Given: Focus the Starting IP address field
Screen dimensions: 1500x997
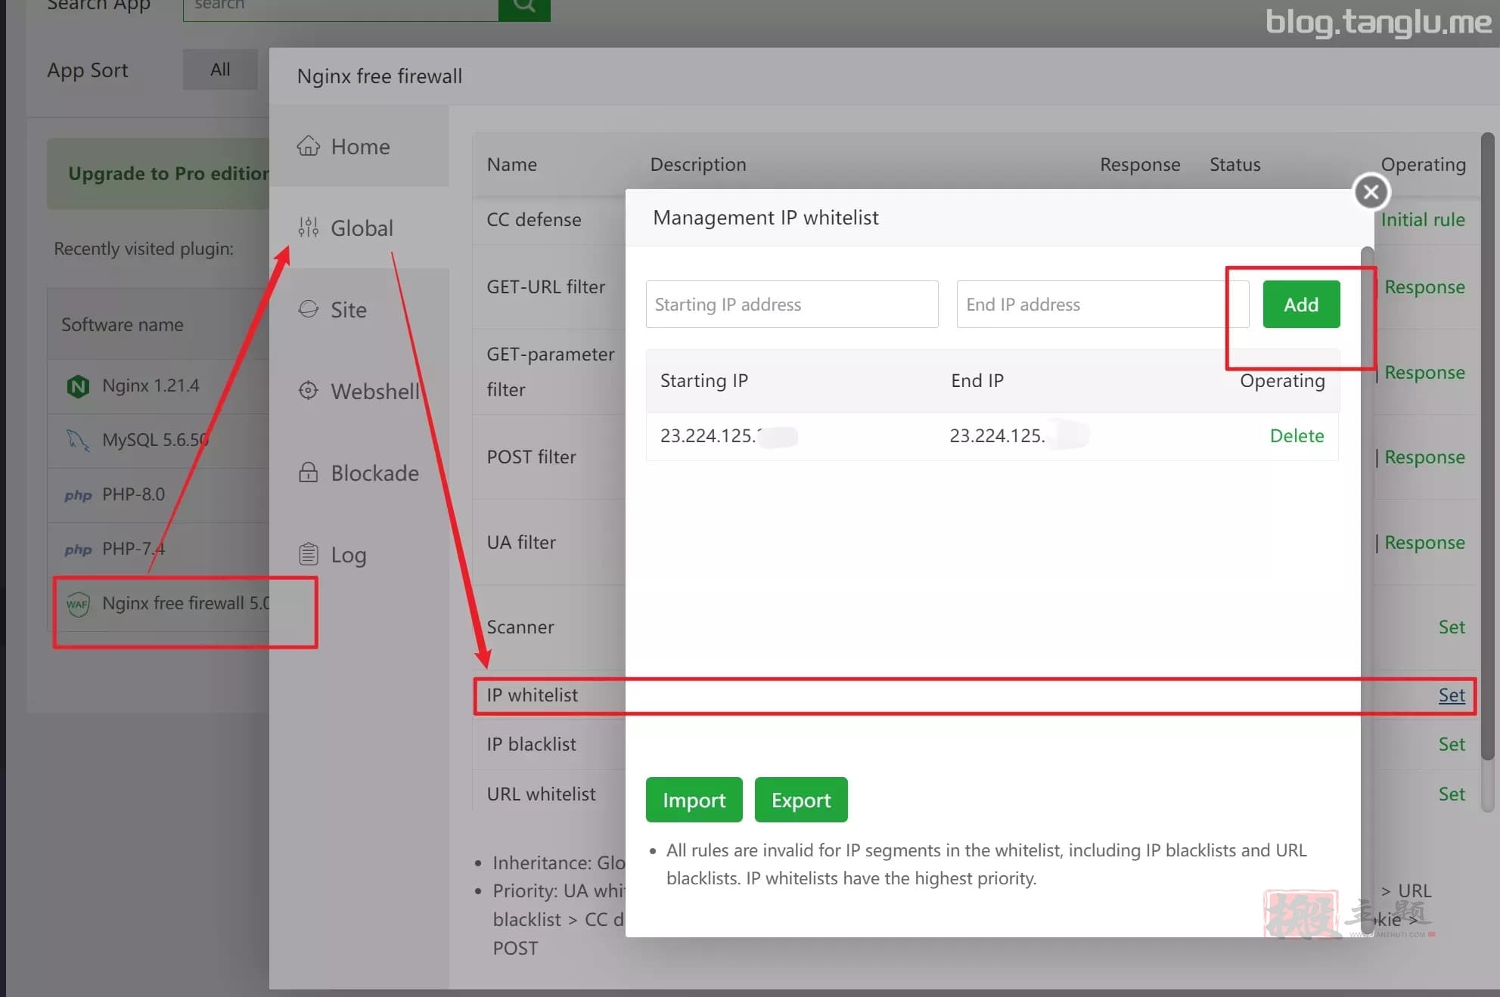Looking at the screenshot, I should [x=792, y=304].
